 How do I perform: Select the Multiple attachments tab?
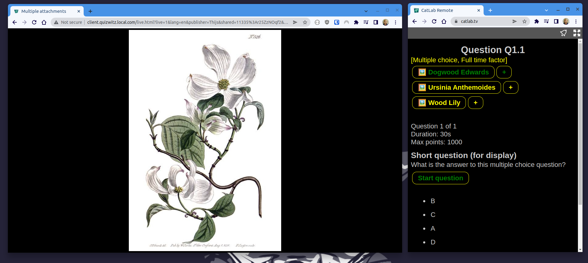47,11
